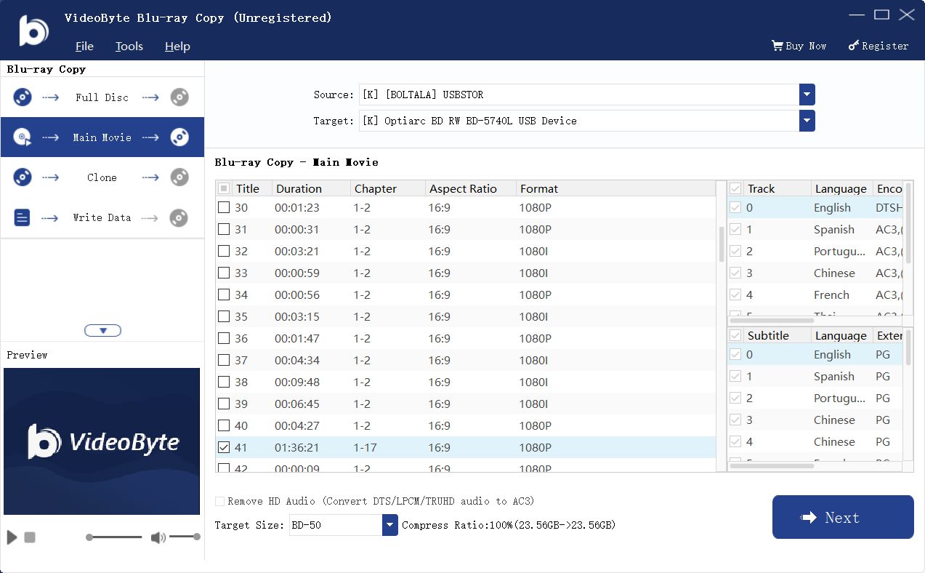
Task: Open the Source drive dropdown
Action: click(x=807, y=95)
